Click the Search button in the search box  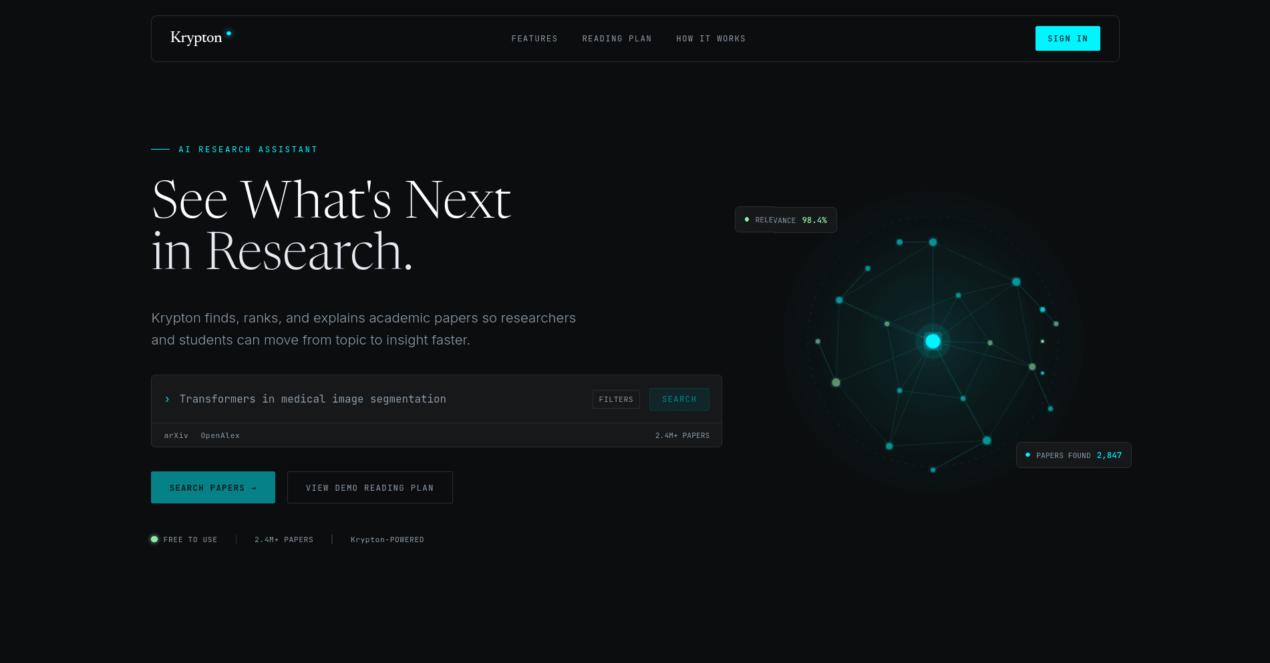[679, 399]
